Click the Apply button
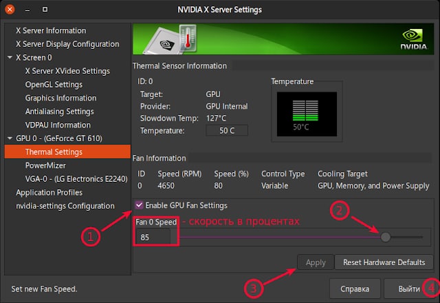Screen dimensions: 440x303 pyautogui.click(x=316, y=262)
